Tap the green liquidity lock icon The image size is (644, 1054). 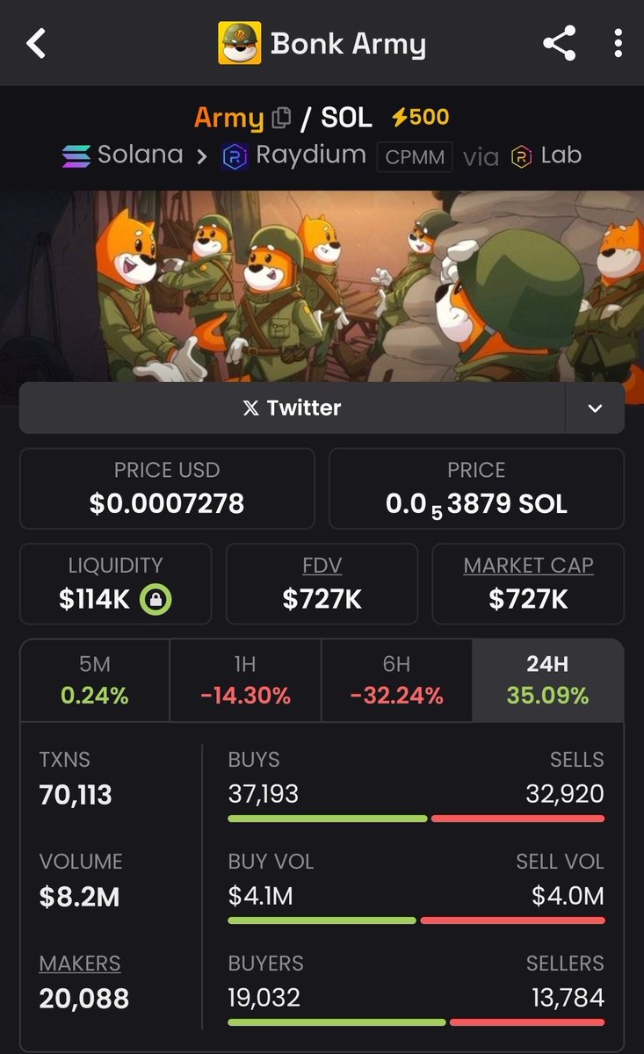coord(156,600)
